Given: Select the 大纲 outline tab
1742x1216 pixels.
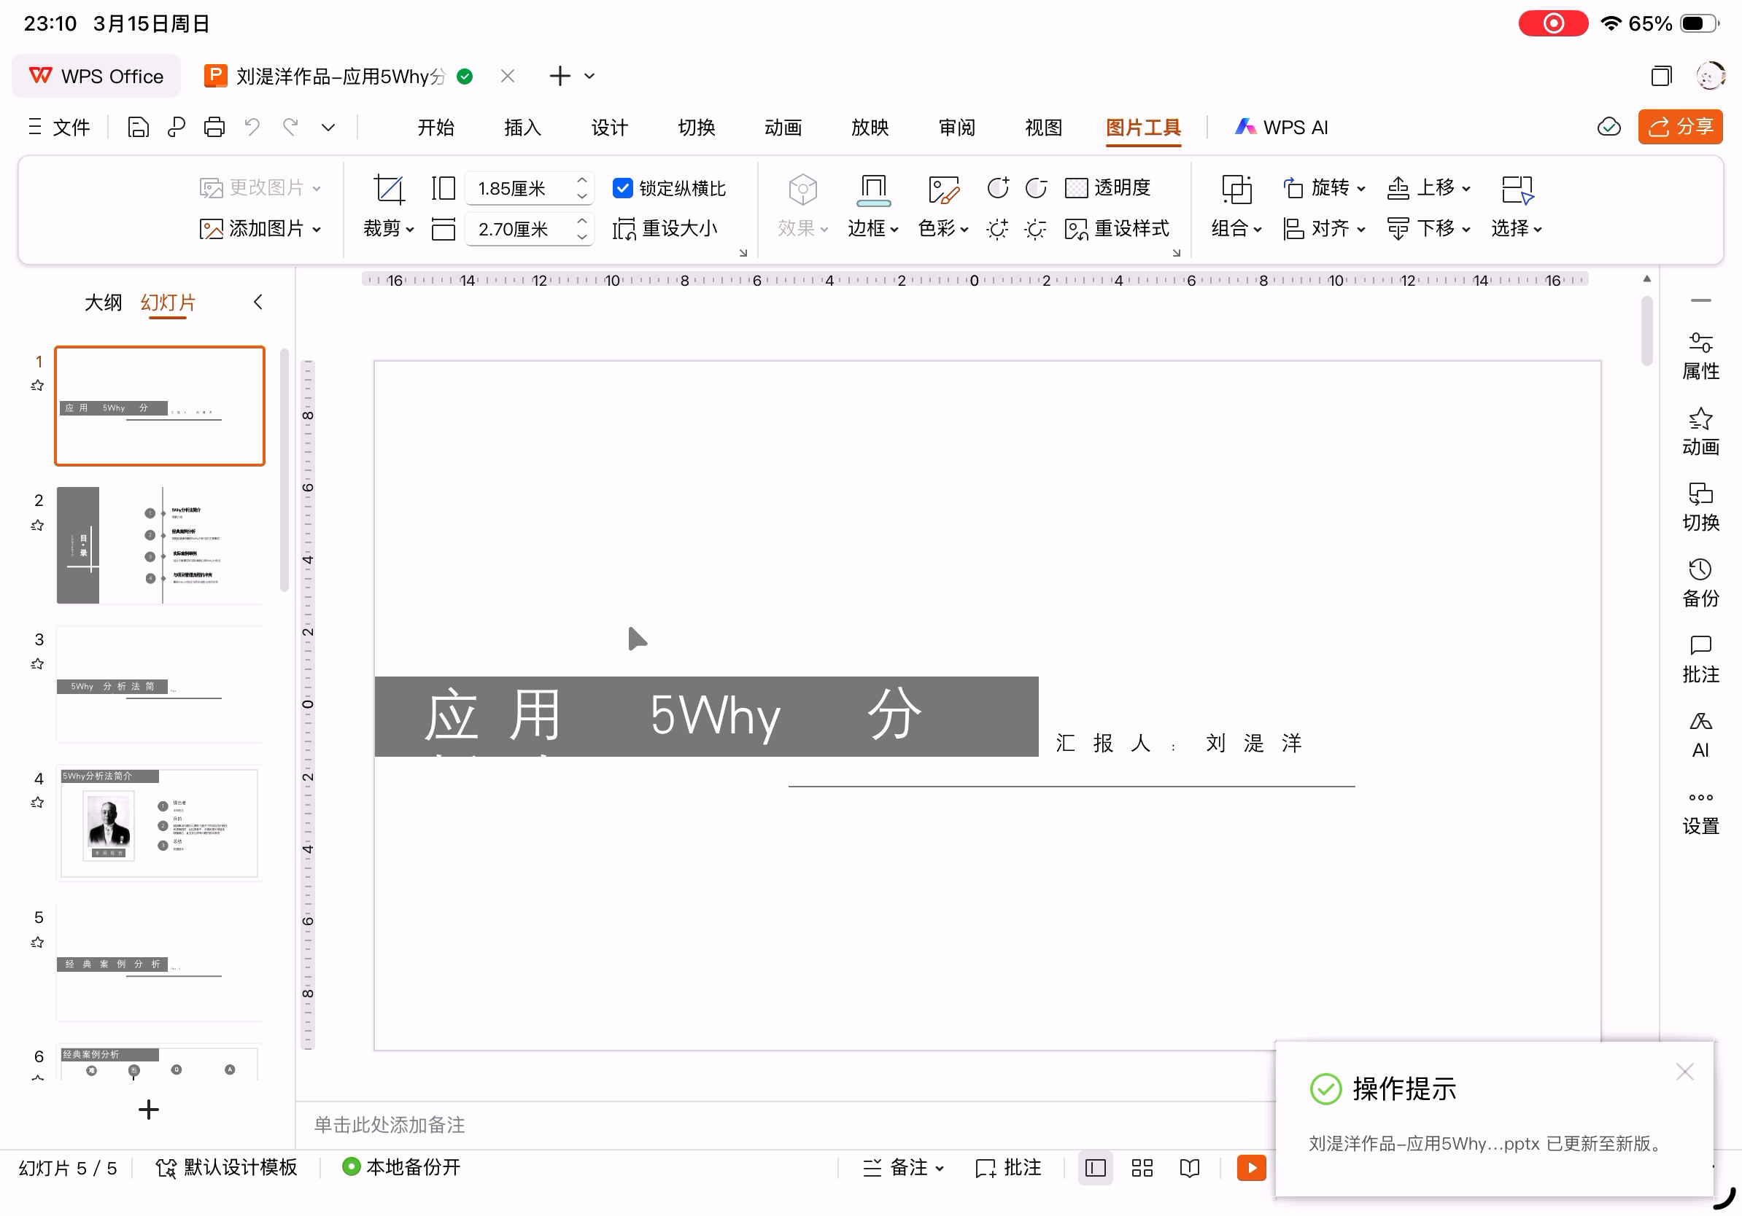Looking at the screenshot, I should pos(102,303).
